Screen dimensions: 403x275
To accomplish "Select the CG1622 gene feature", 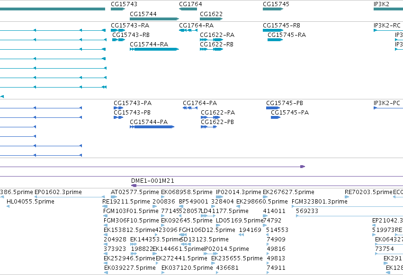I will (211, 19).
